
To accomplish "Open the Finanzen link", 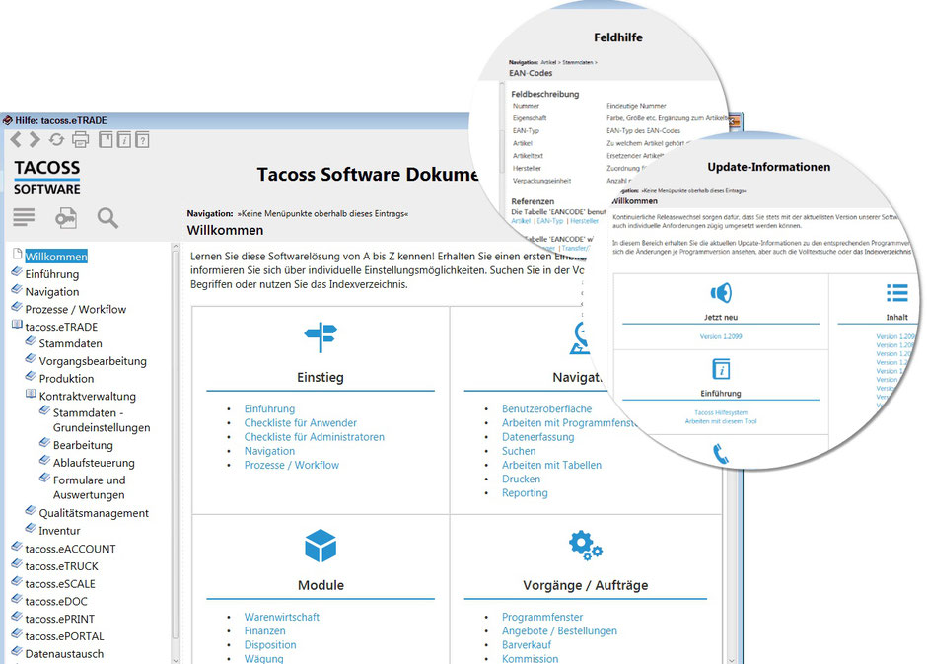I will point(265,630).
